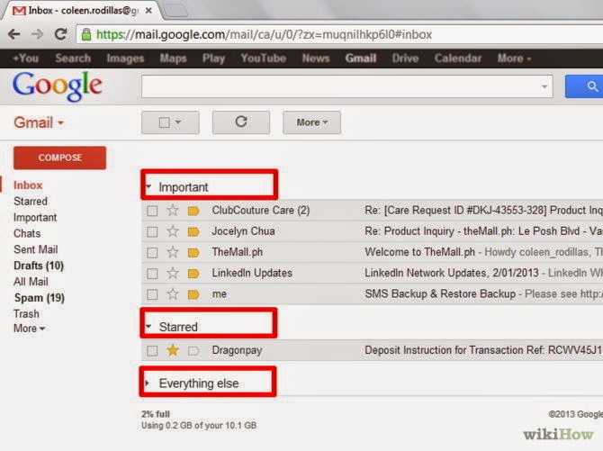Viewport: 603px width, 451px height.
Task: Click the blue search magnifier button
Action: [584, 86]
